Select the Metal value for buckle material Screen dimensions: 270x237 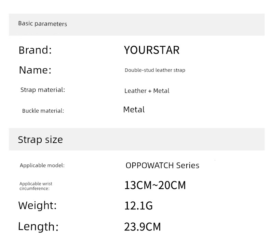(134, 110)
